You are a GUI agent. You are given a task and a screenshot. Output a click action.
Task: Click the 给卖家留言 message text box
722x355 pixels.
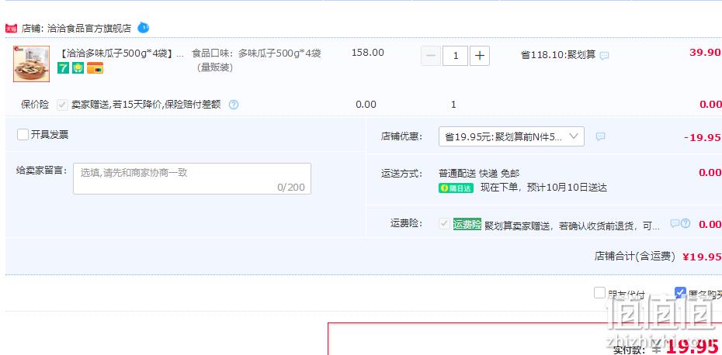pos(192,178)
